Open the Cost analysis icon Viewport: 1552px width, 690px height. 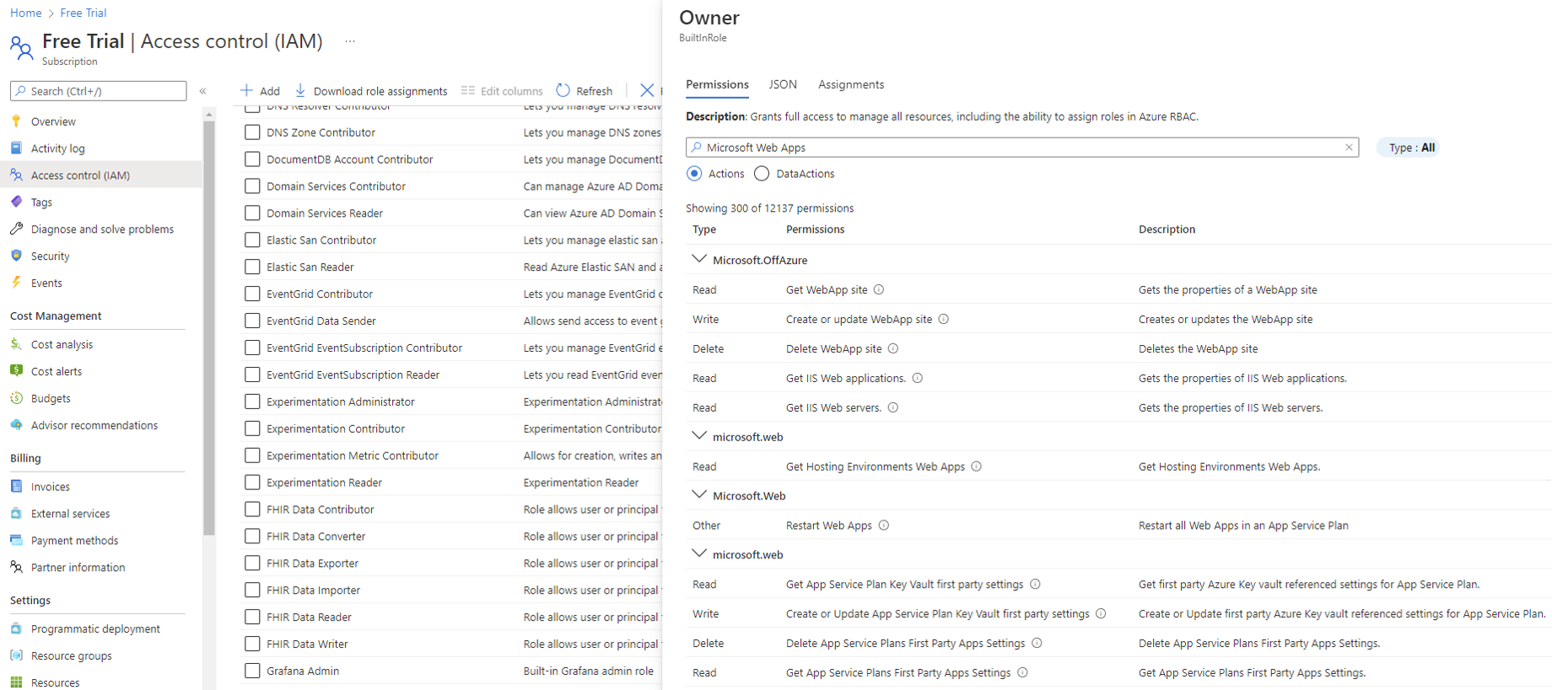point(16,344)
